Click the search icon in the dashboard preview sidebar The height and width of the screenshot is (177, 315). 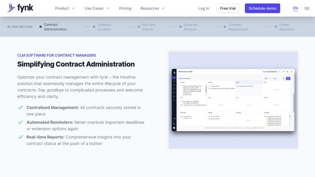[x=174, y=100]
